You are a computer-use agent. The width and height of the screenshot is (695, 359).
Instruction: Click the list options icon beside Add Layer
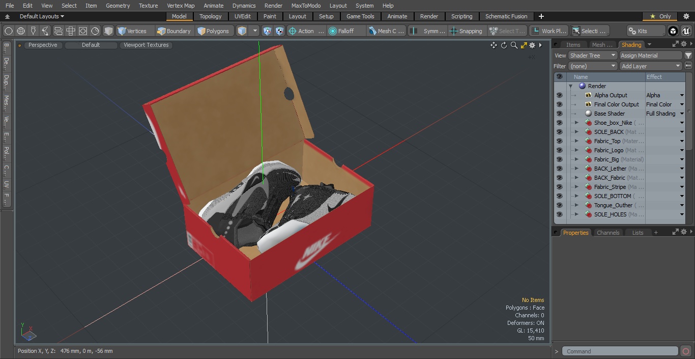[x=688, y=66]
